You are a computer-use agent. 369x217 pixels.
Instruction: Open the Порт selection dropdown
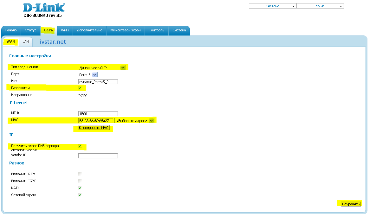coord(88,75)
